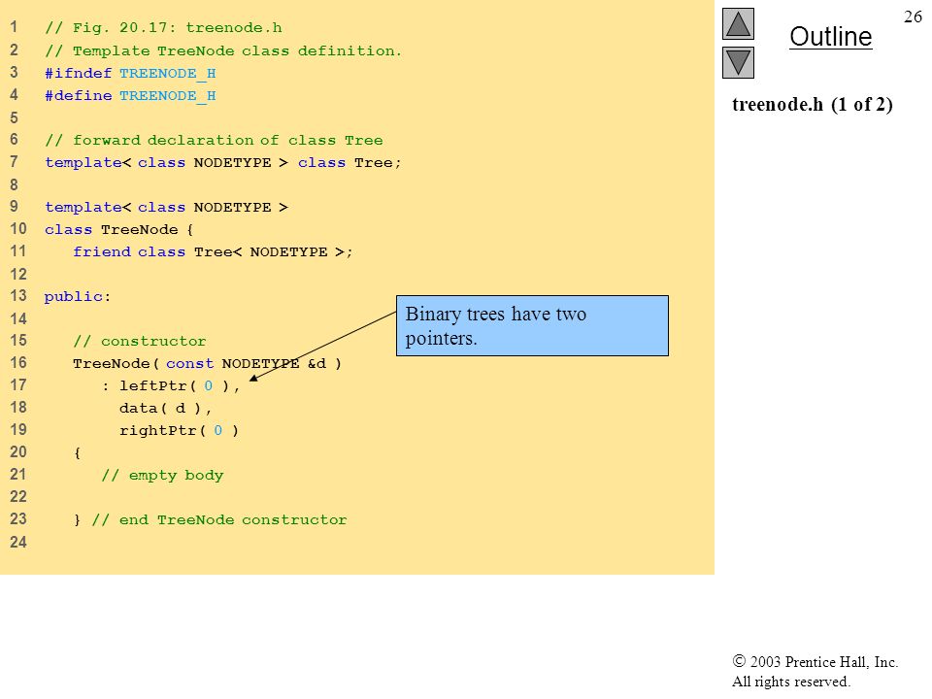Click 'template< class NODETYPE > class Tree;' line
The width and height of the screenshot is (932, 699).
coord(223,163)
